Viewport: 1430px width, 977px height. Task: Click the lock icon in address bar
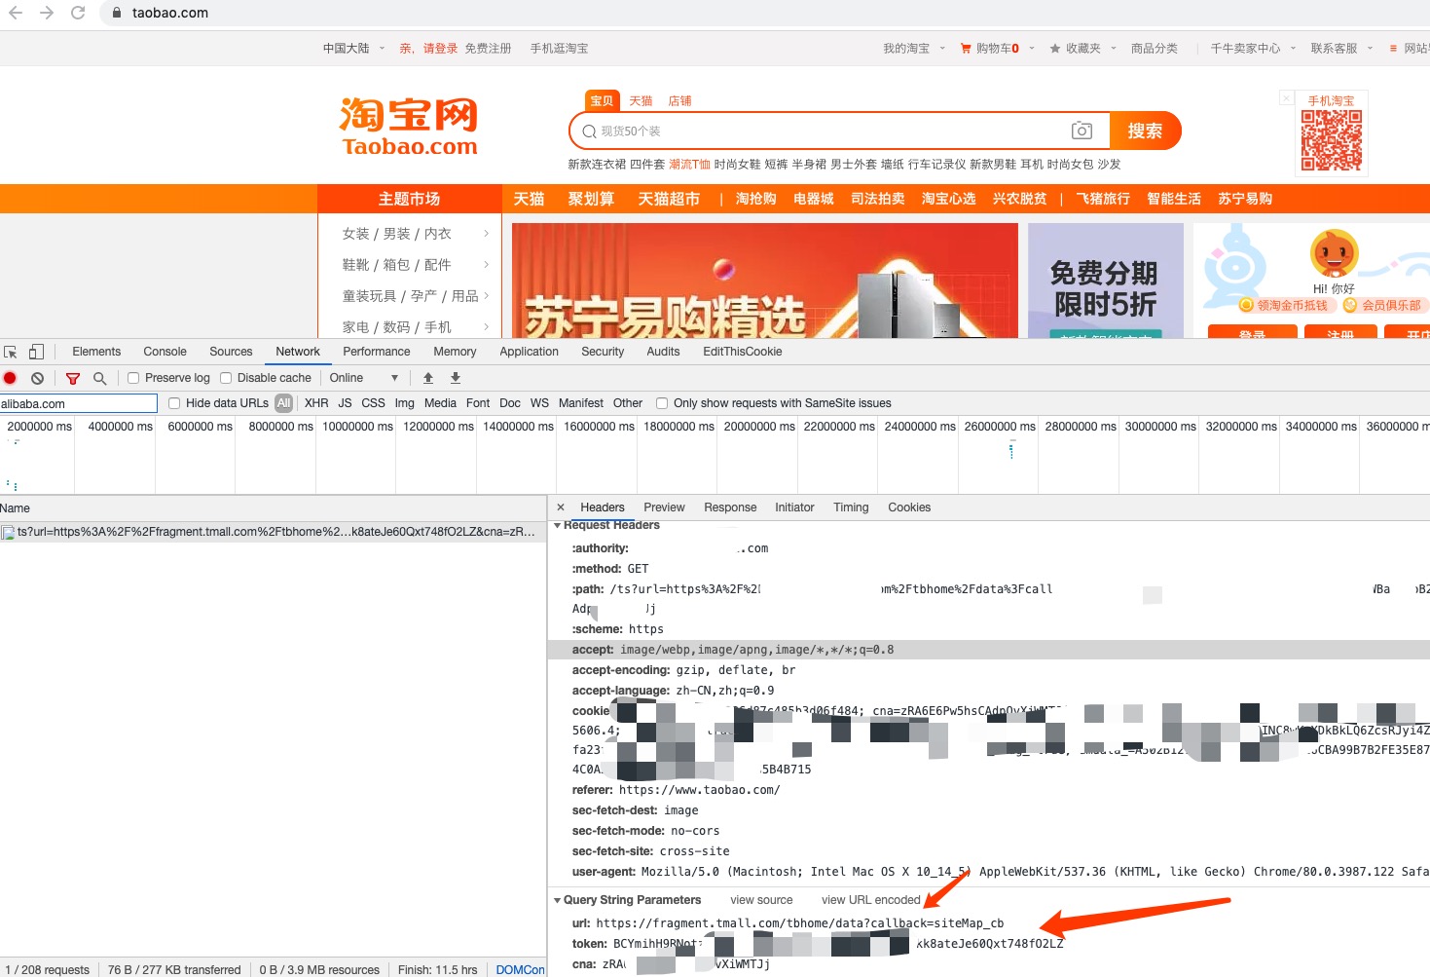117,13
